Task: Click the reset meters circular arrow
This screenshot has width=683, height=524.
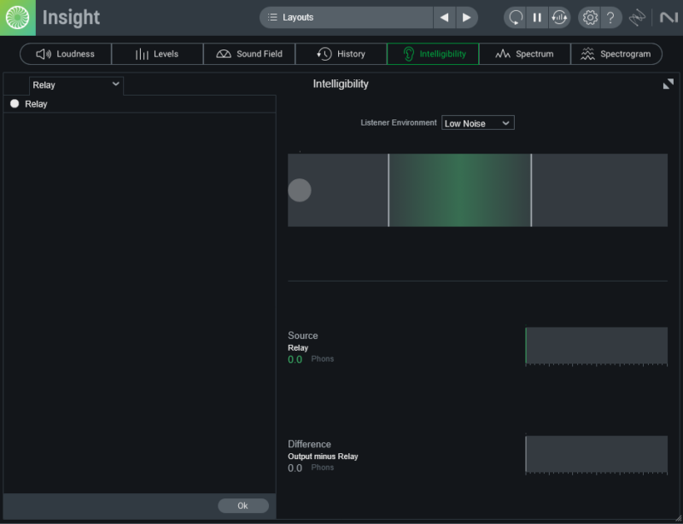Action: click(x=515, y=17)
